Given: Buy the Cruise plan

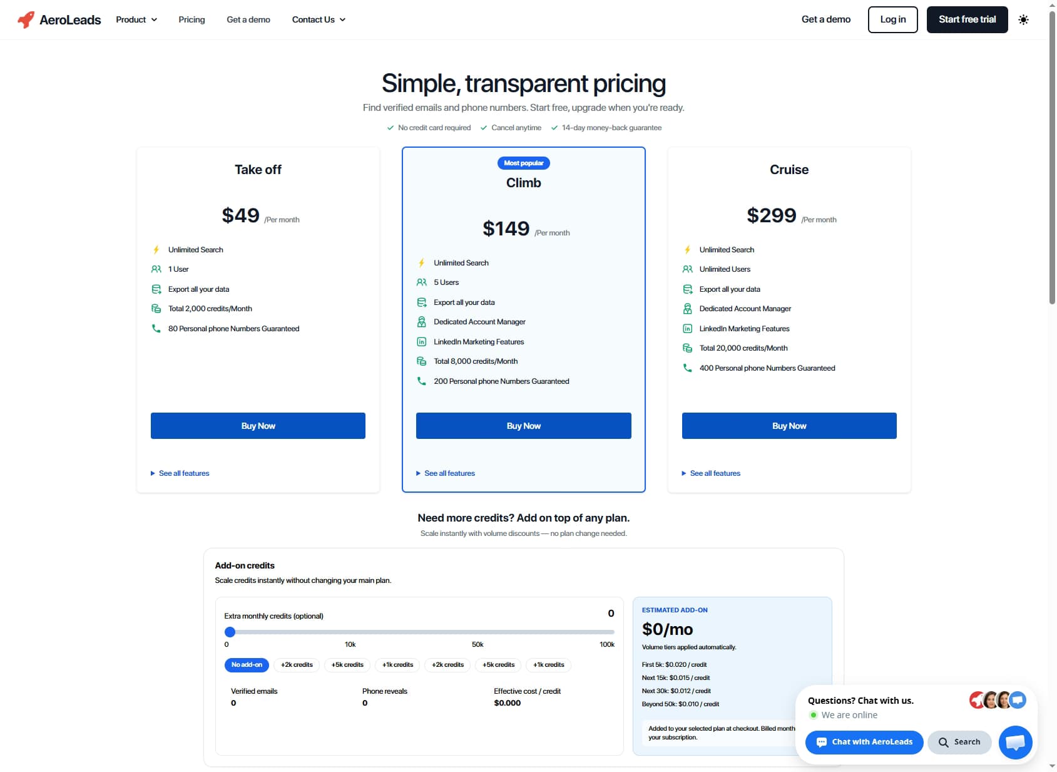Looking at the screenshot, I should click(789, 426).
